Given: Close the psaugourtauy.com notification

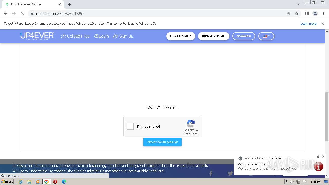Looking at the screenshot, I should click(323, 157).
